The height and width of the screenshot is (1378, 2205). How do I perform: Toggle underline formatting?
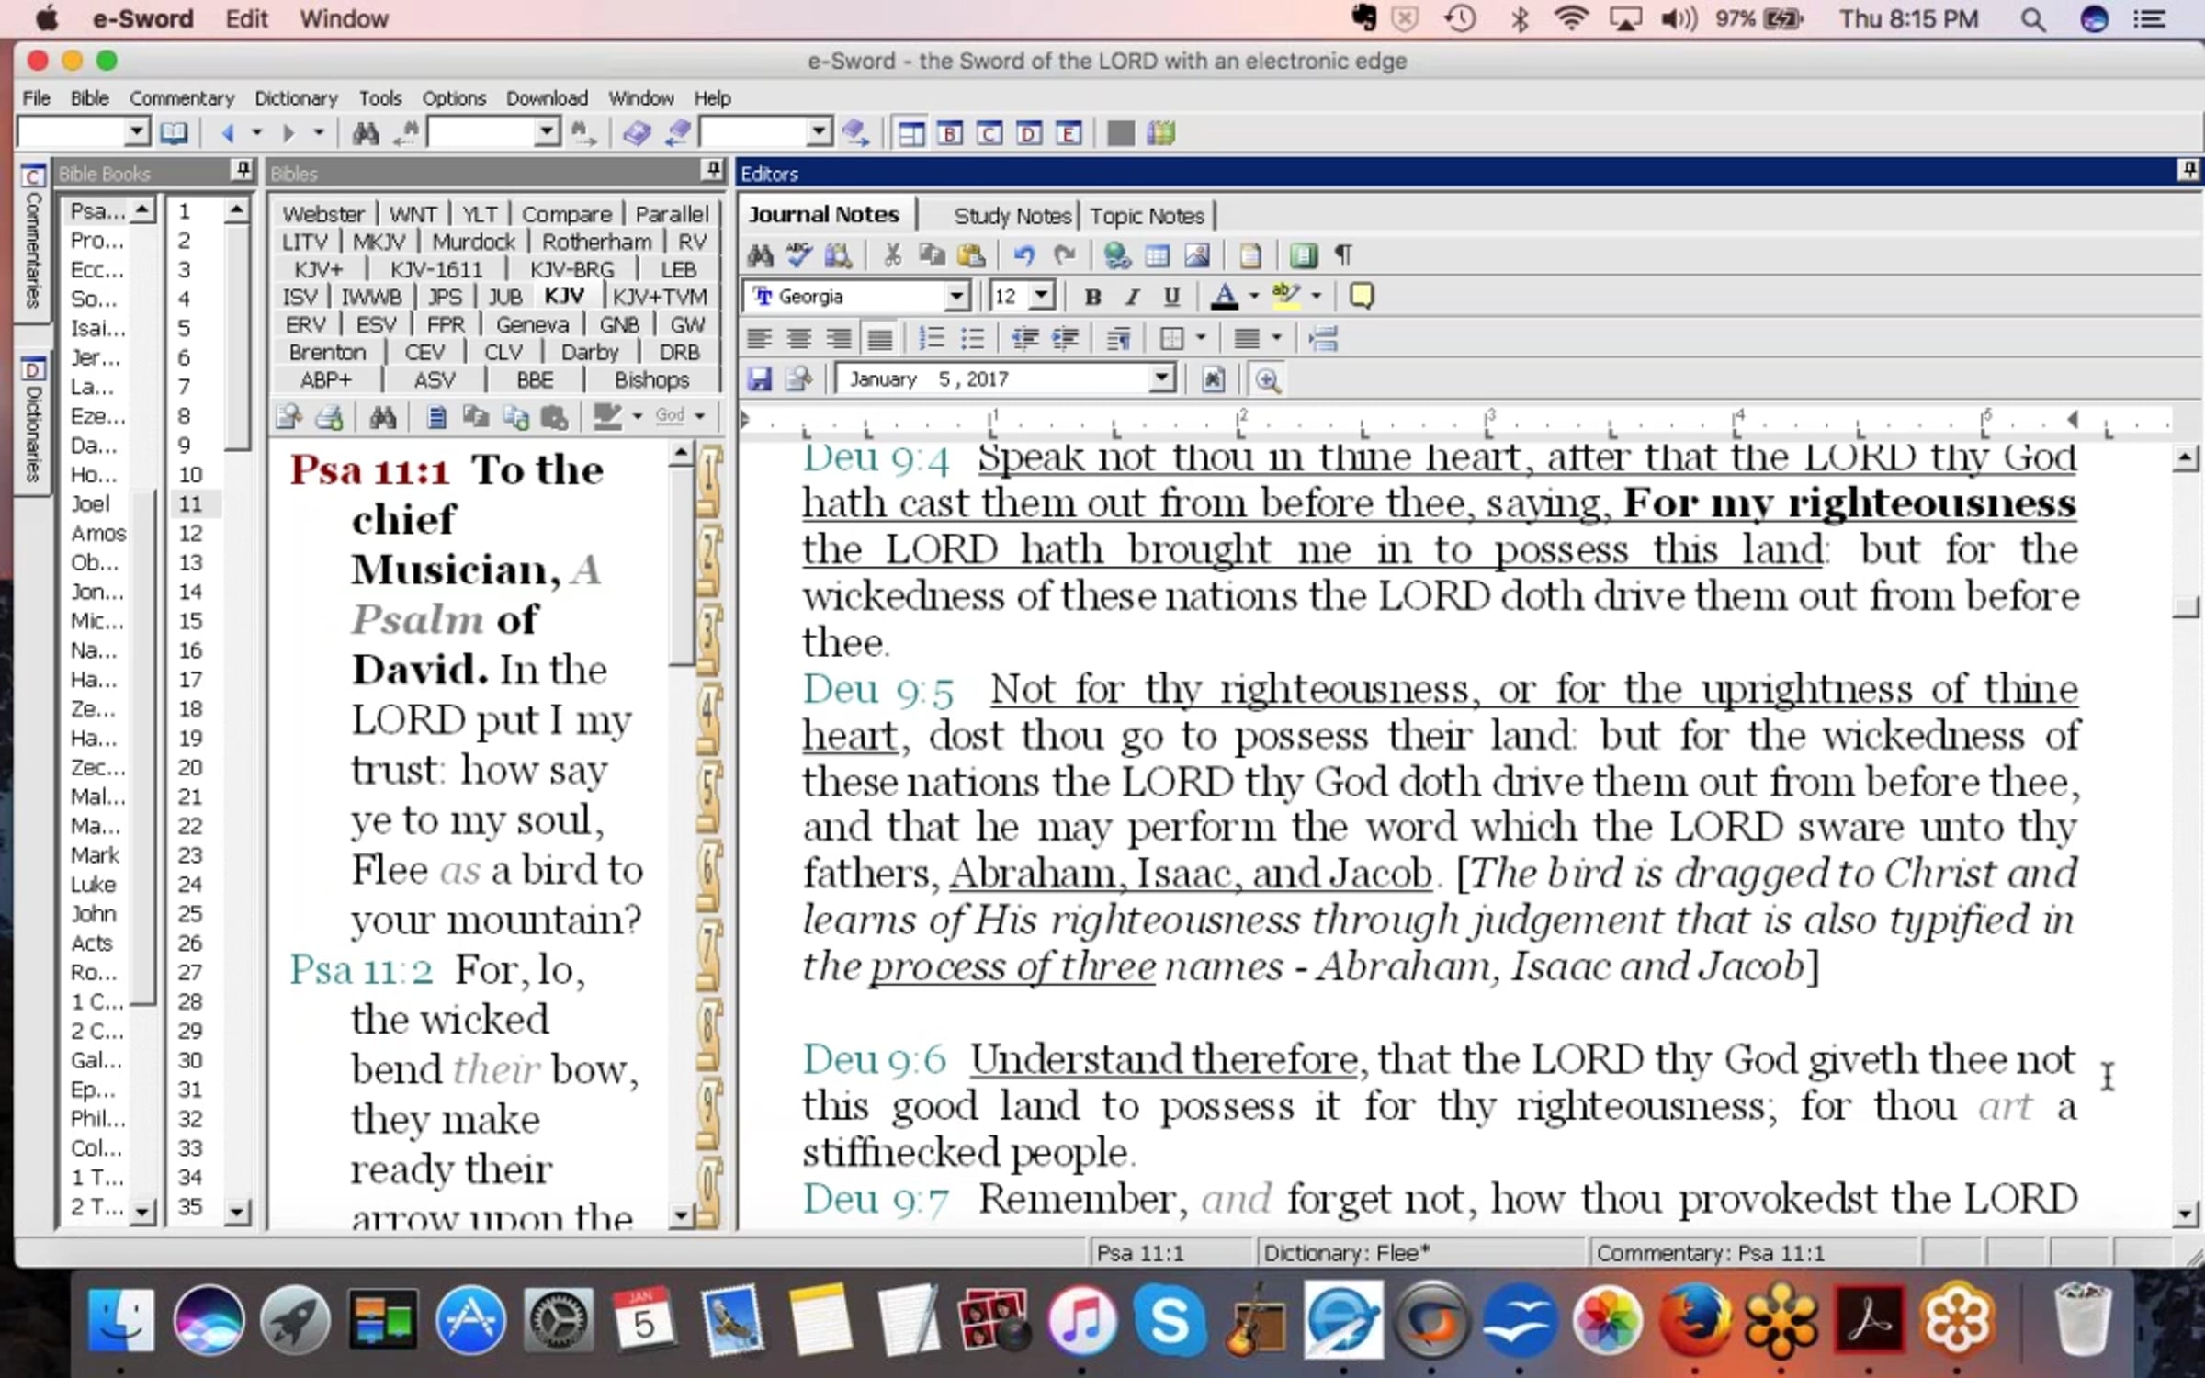pos(1171,297)
